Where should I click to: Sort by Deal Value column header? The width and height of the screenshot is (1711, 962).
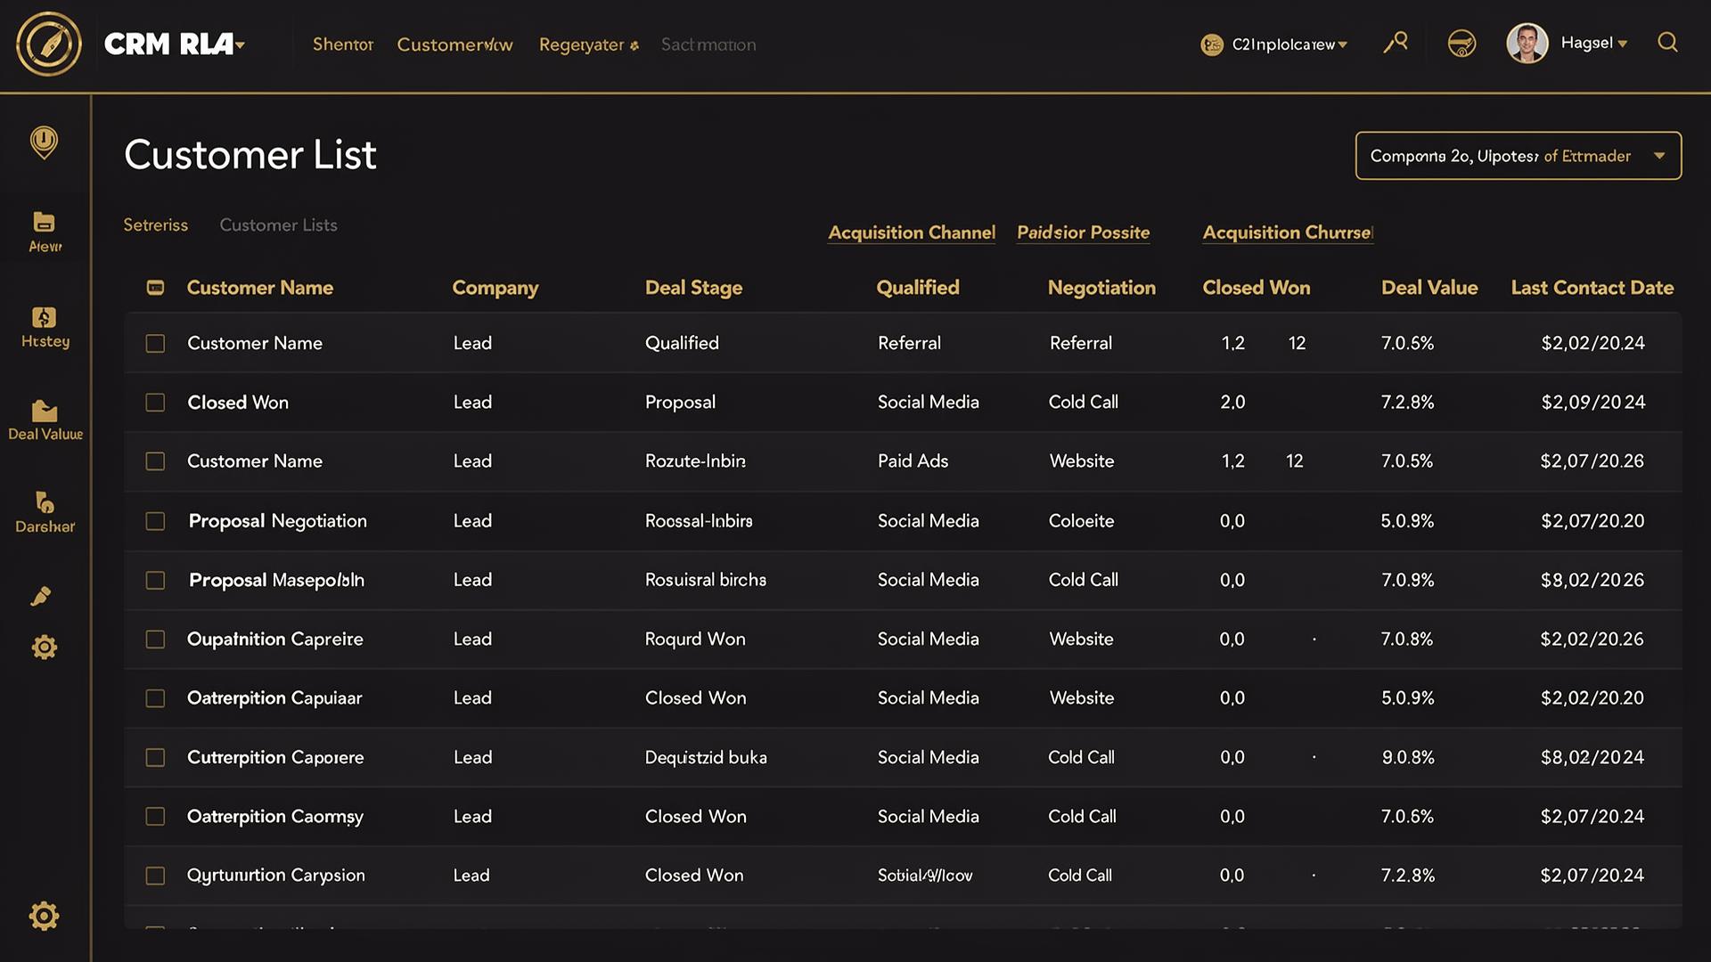click(x=1429, y=288)
